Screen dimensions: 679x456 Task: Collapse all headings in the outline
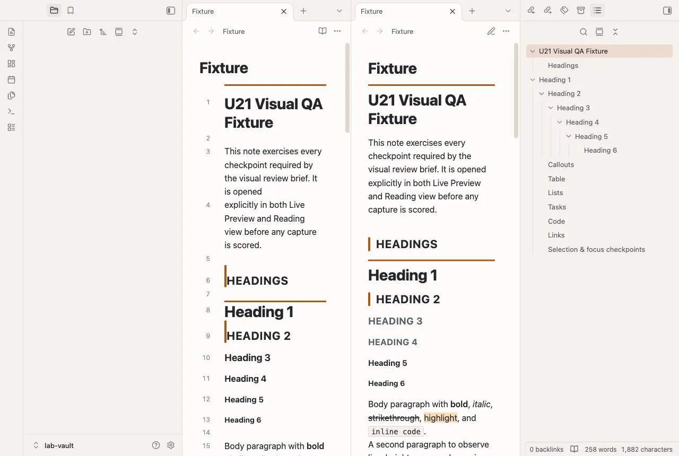(615, 32)
